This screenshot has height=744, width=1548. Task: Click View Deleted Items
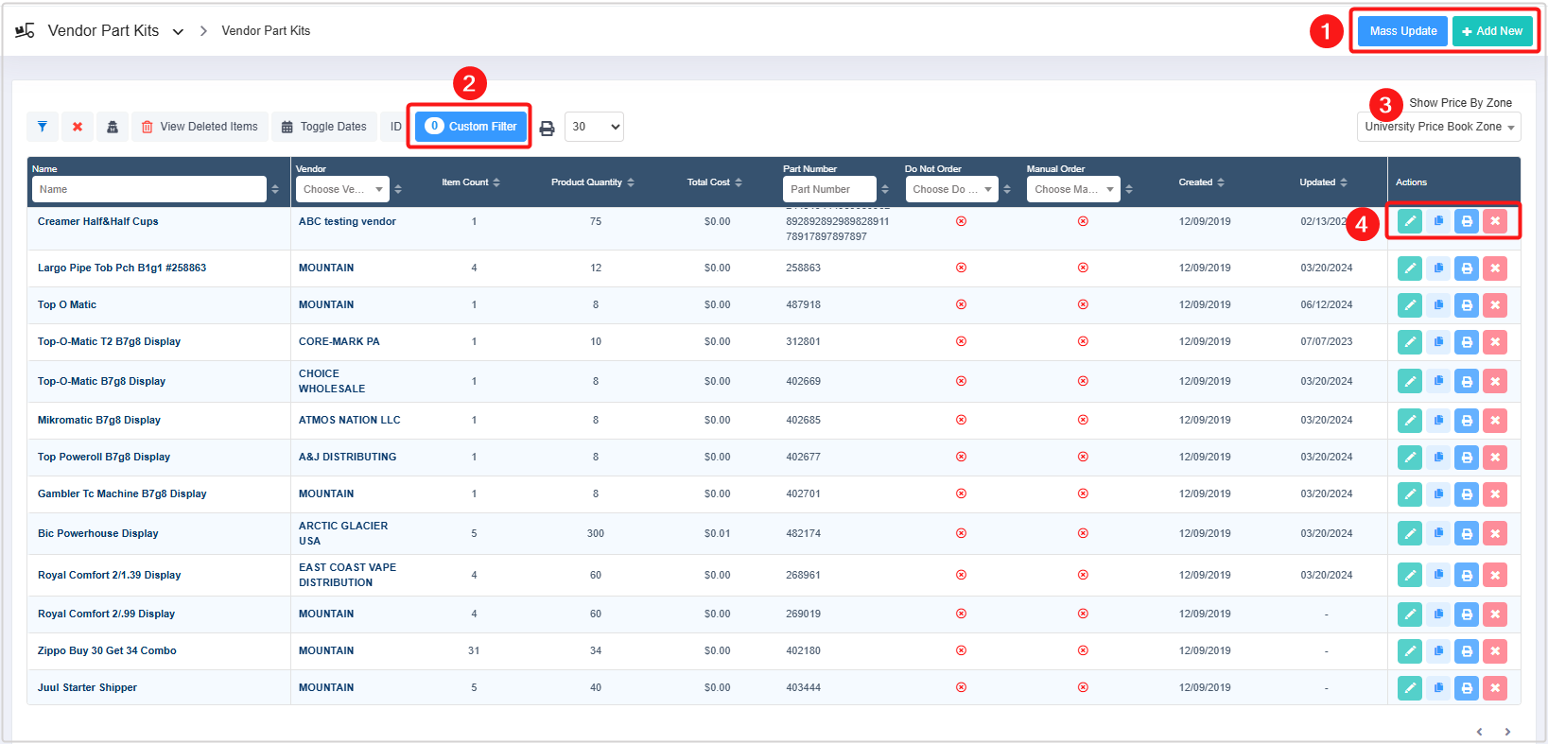200,127
